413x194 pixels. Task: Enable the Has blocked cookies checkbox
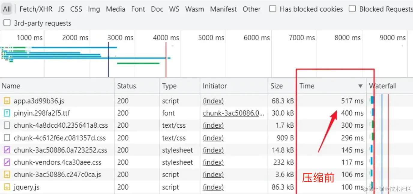(273, 9)
